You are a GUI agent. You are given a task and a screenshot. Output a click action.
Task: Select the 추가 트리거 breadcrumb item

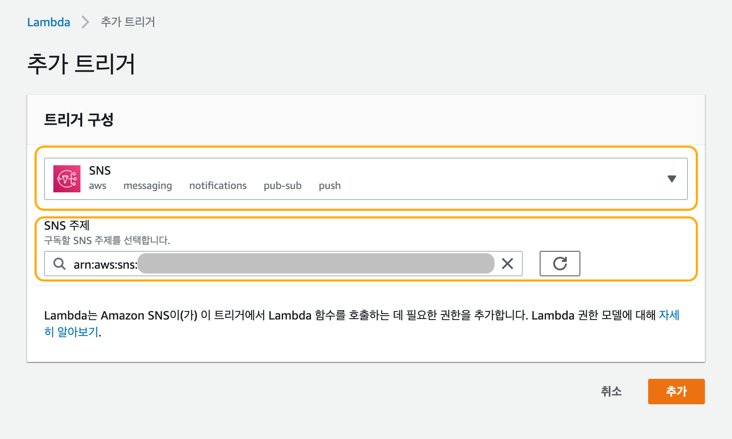[x=128, y=22]
